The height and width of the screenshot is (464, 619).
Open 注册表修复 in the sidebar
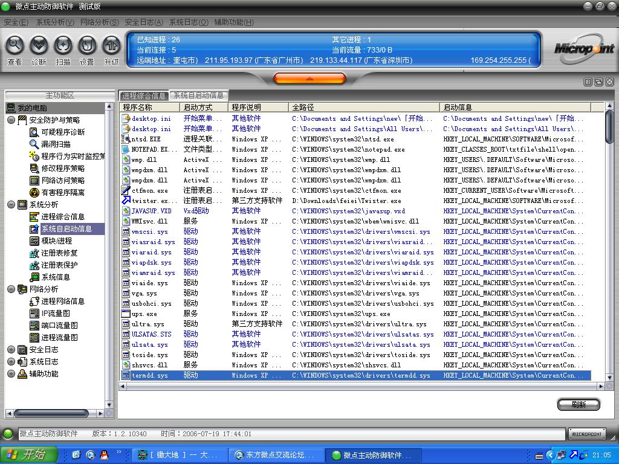point(60,253)
